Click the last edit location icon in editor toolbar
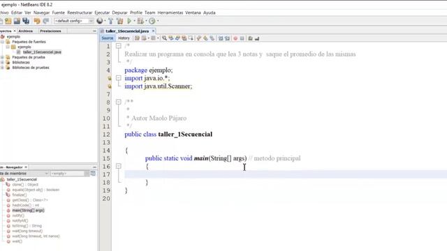 tap(137, 38)
